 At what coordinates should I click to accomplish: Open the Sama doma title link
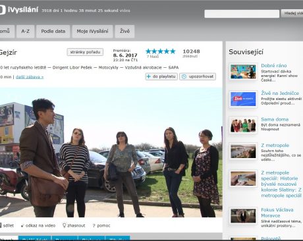275,119
